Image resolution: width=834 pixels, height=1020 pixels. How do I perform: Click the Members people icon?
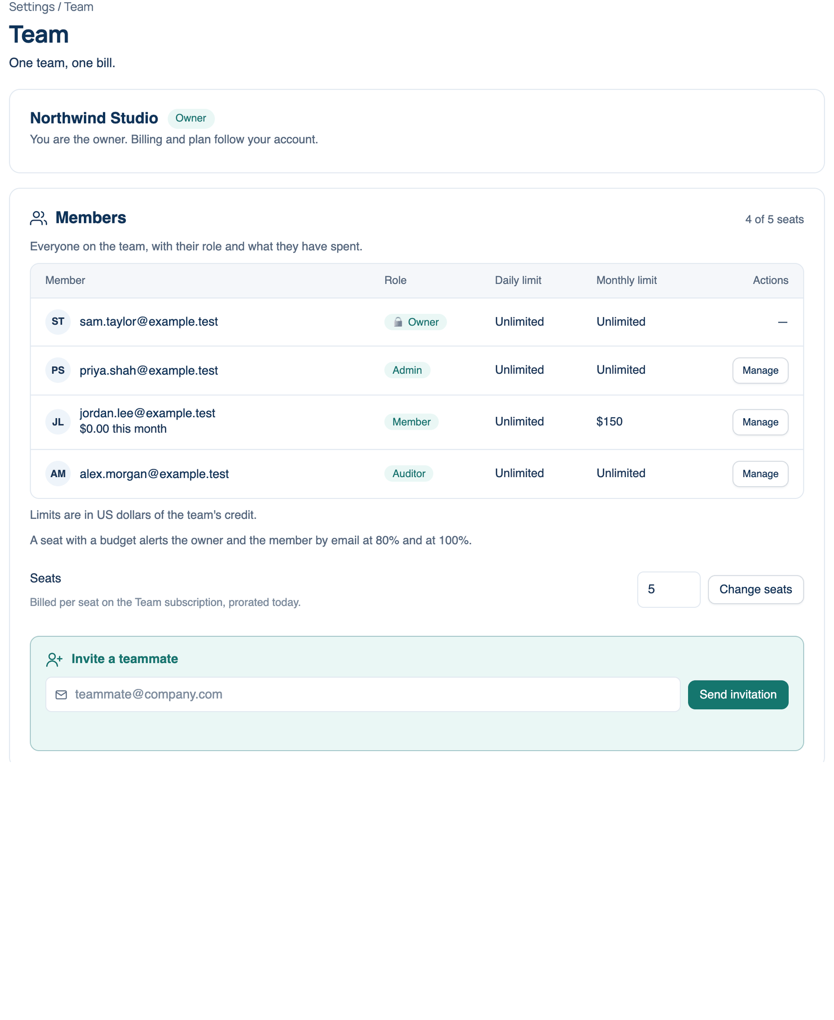(x=38, y=218)
